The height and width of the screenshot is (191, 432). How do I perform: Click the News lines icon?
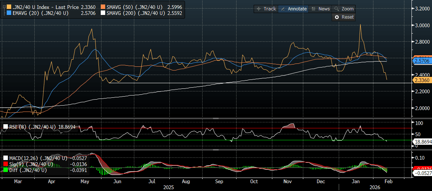pos(313,9)
